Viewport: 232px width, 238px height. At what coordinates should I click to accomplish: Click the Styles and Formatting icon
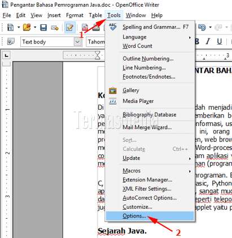[11, 41]
